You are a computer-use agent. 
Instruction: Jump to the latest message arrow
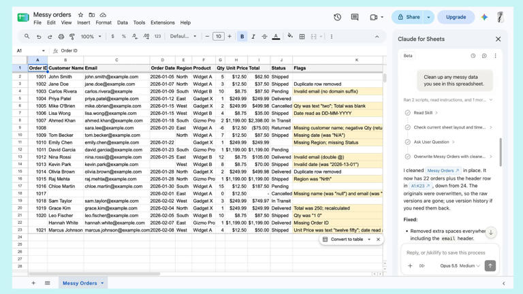(x=490, y=232)
